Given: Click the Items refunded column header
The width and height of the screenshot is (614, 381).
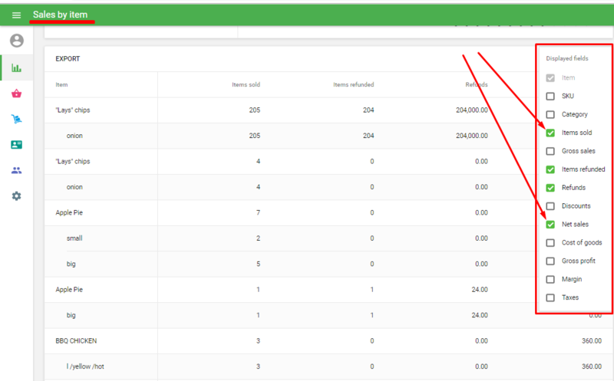Looking at the screenshot, I should coord(353,84).
